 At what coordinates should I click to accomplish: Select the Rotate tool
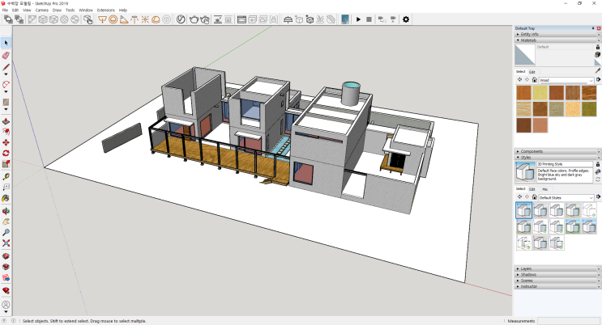point(6,154)
